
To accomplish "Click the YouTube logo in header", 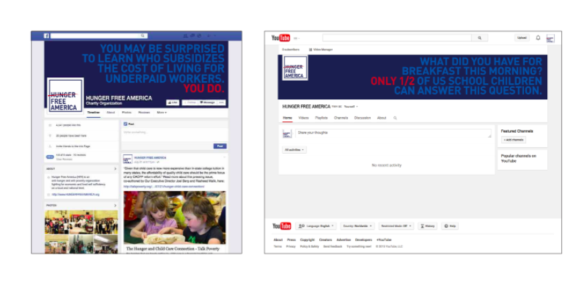I will [281, 38].
